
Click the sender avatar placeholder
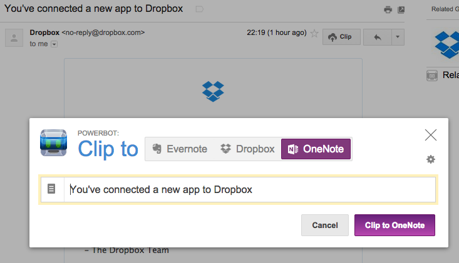point(14,38)
